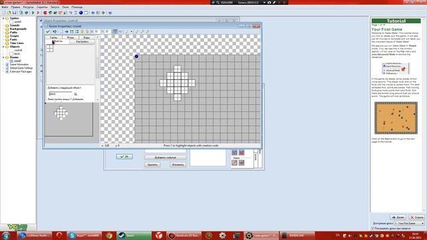Go to next tutorial page with Далее
The width and height of the screenshot is (427, 240).
[398, 217]
